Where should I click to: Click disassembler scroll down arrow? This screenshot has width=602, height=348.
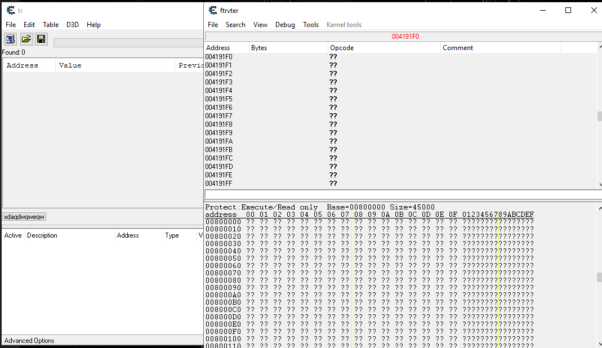pyautogui.click(x=600, y=185)
